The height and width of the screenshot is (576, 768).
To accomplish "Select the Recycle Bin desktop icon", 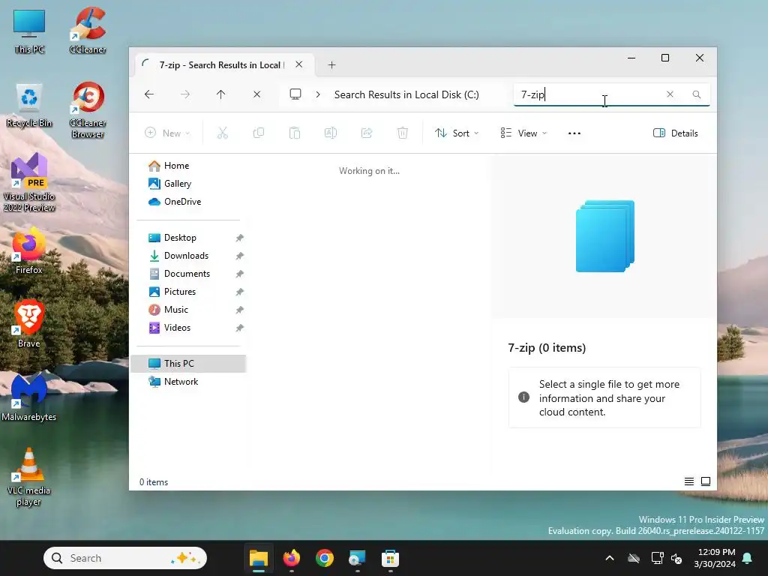I will point(29,105).
